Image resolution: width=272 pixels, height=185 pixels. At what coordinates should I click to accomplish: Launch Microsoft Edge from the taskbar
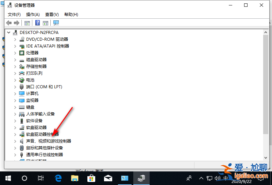(58, 178)
